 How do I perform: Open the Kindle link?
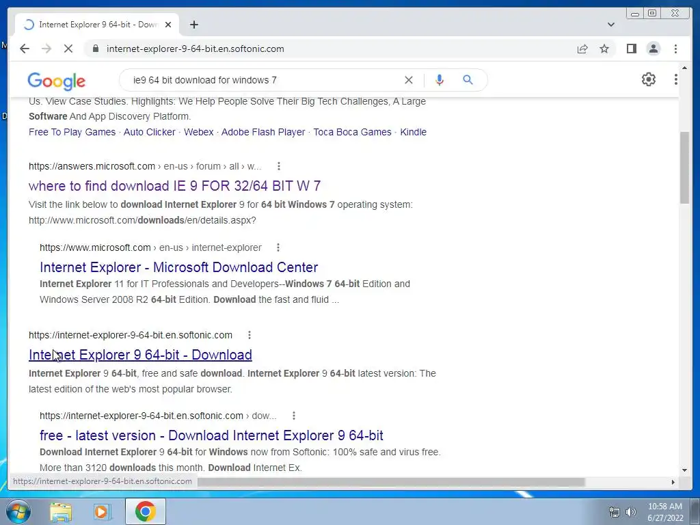point(413,132)
